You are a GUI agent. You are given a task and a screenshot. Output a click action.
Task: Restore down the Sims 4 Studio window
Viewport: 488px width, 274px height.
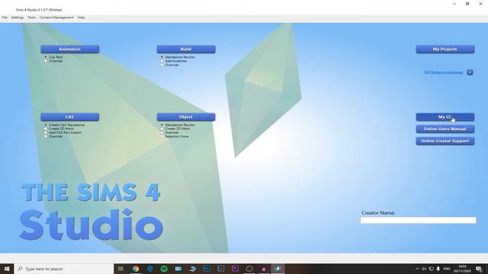[467, 4]
